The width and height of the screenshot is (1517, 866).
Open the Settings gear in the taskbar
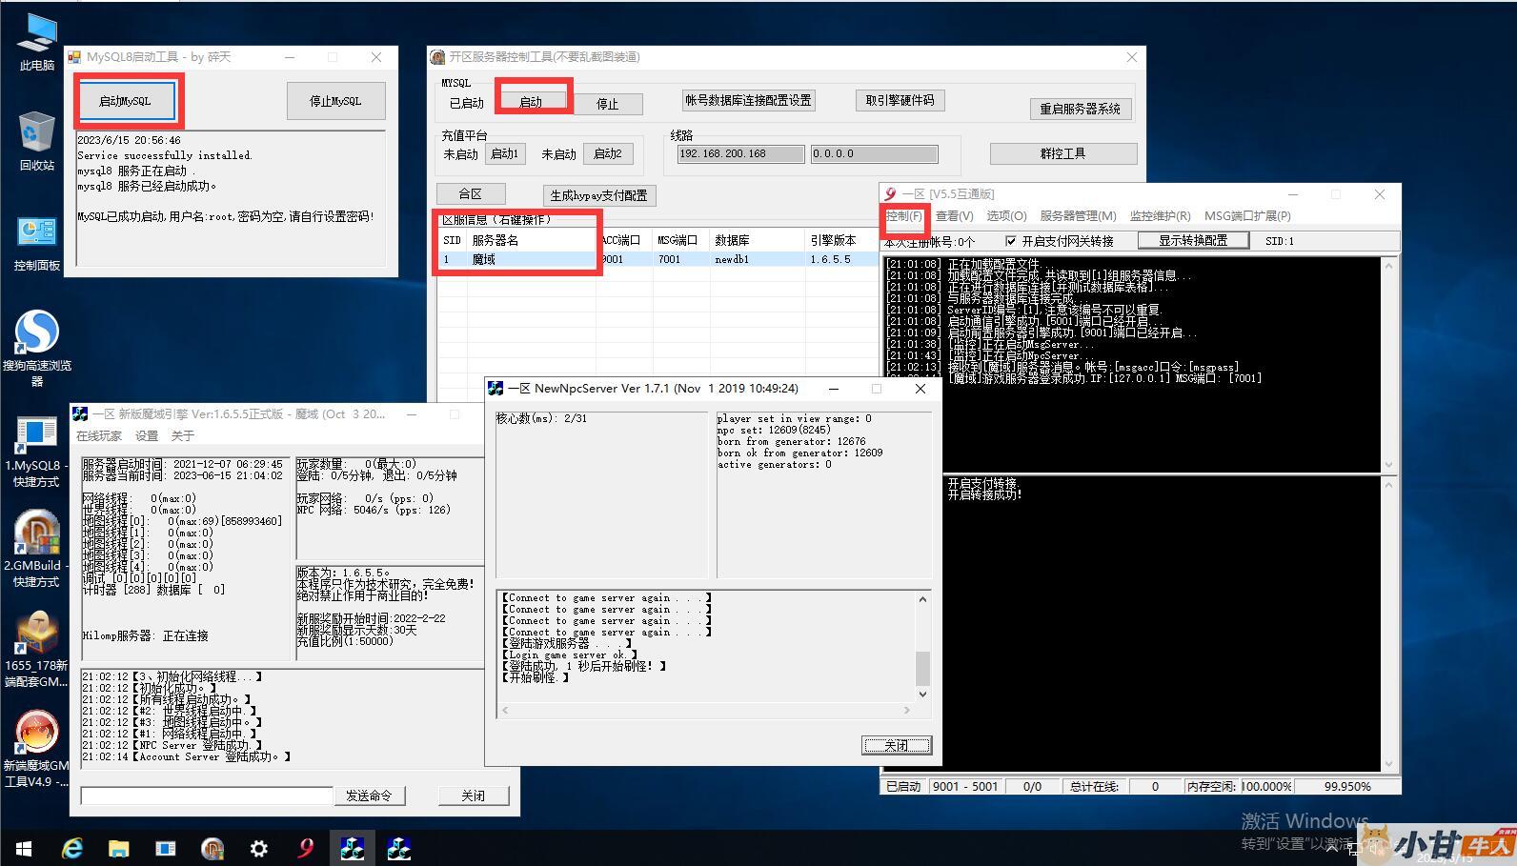click(258, 848)
